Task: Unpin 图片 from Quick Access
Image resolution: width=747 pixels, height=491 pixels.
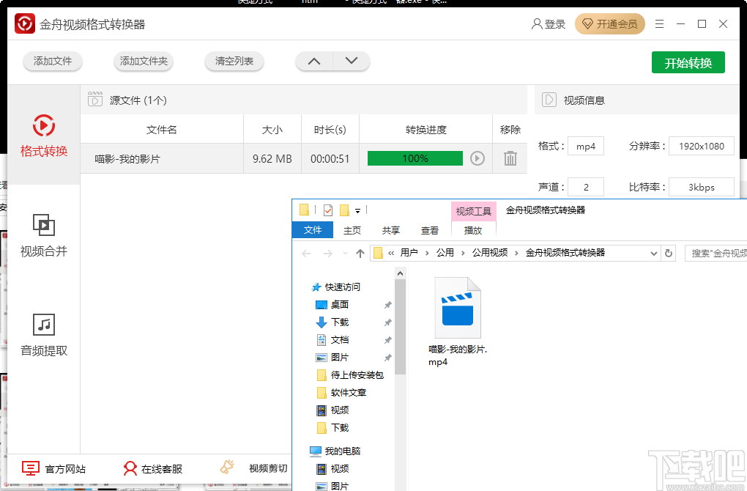Action: [x=387, y=358]
